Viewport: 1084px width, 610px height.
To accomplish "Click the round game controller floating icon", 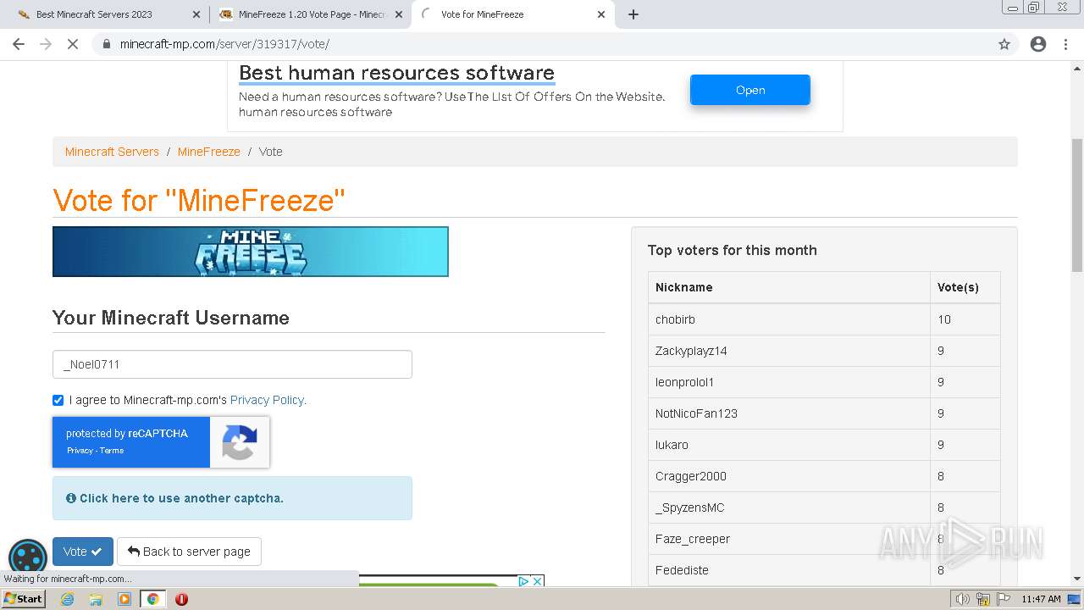I will [x=28, y=559].
